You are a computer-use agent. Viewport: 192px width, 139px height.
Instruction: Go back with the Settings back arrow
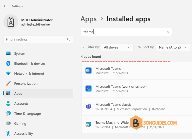click(x=5, y=6)
